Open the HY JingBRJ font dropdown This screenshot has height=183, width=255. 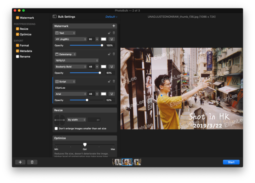tap(70, 39)
